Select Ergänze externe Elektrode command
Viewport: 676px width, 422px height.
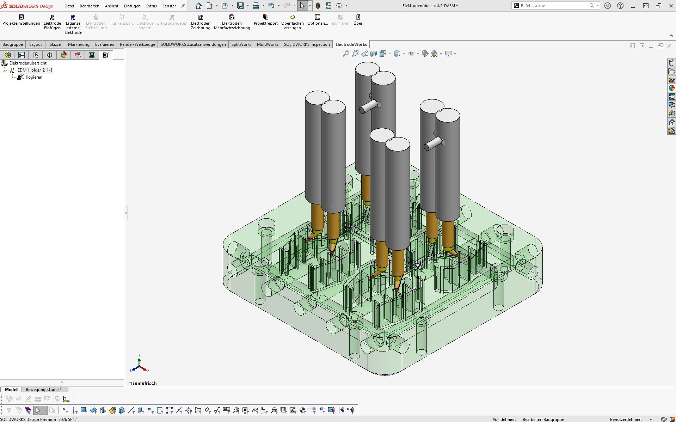coord(73,24)
